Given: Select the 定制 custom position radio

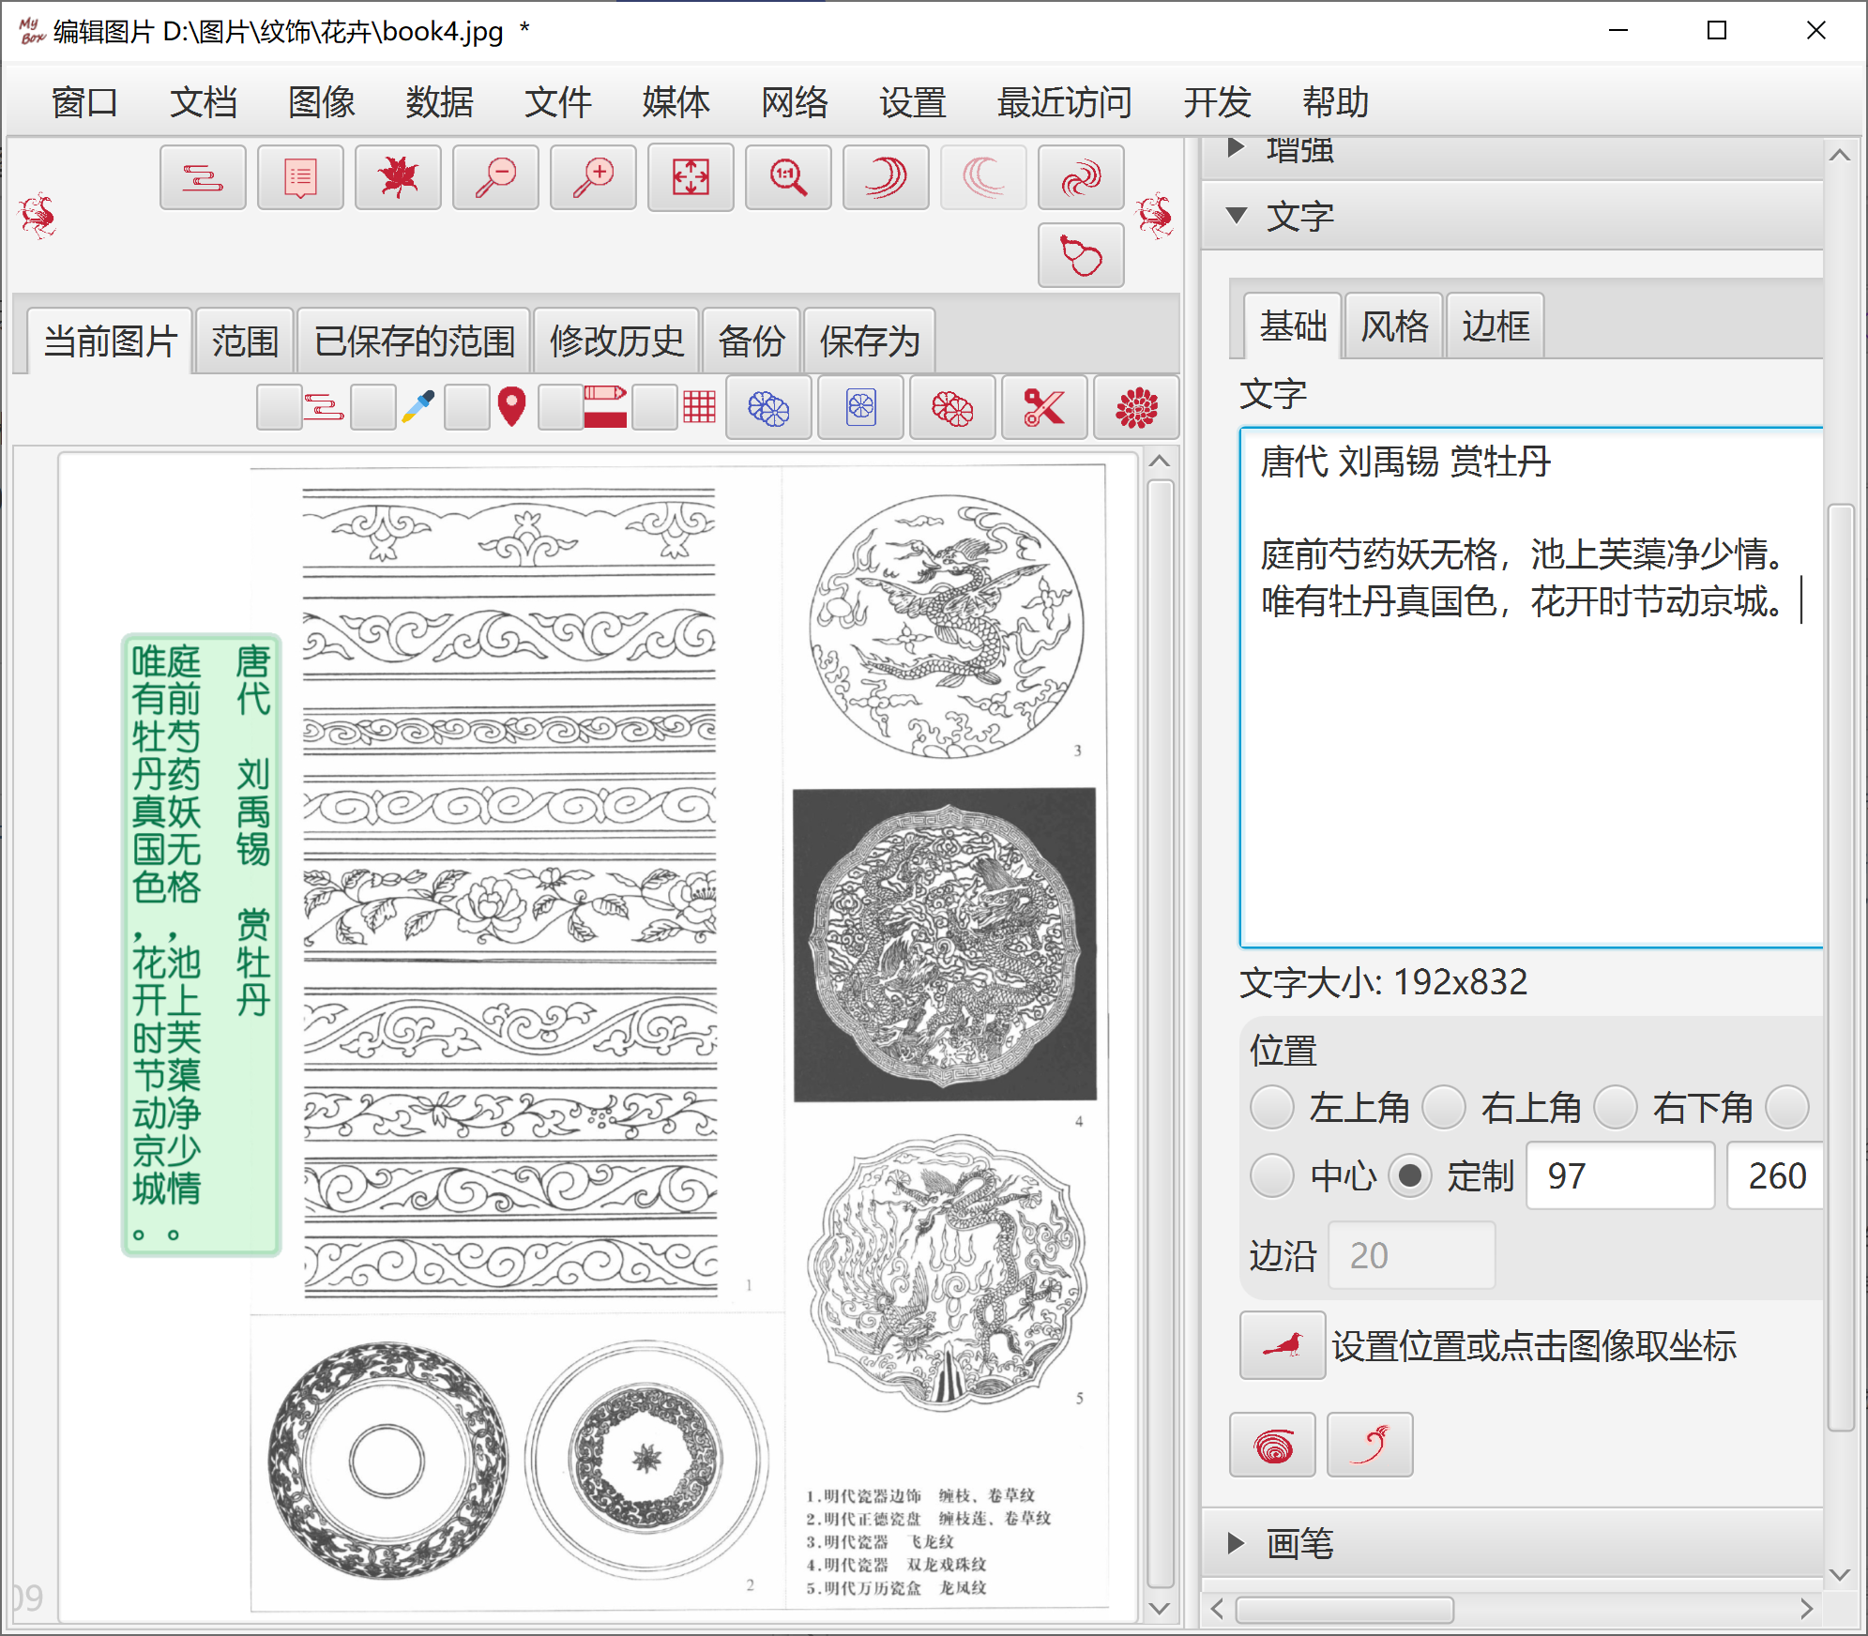Looking at the screenshot, I should [x=1410, y=1175].
